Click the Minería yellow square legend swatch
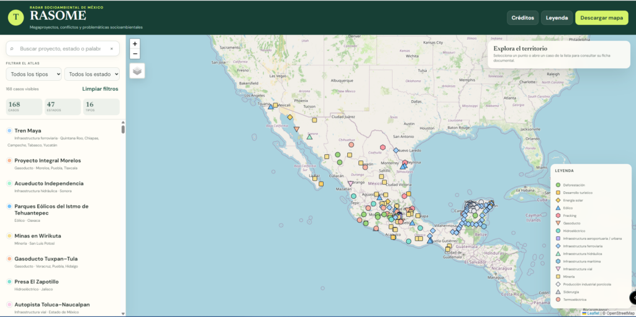The height and width of the screenshot is (317, 636). [558, 277]
